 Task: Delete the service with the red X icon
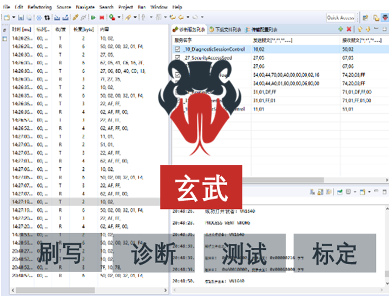click(x=349, y=29)
